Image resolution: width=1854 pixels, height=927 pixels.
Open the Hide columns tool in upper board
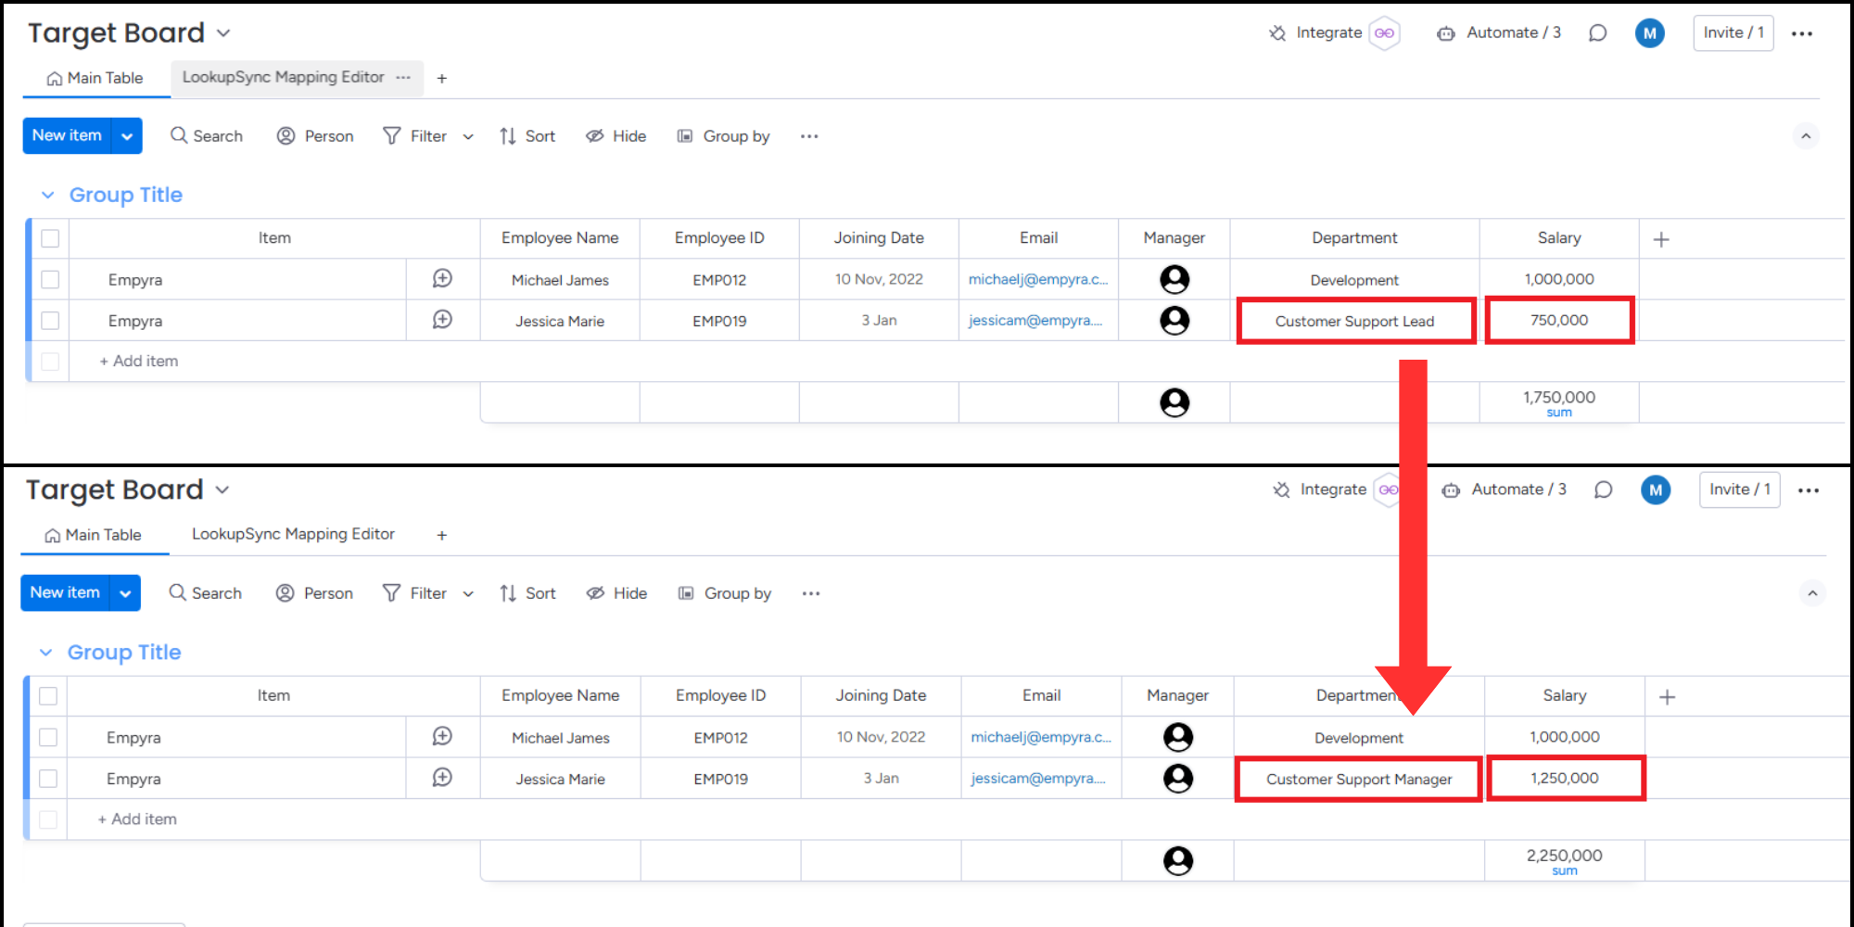(616, 136)
